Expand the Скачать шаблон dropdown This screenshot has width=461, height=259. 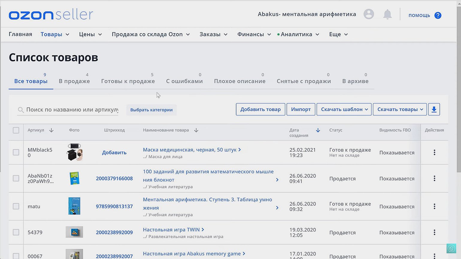pyautogui.click(x=344, y=109)
